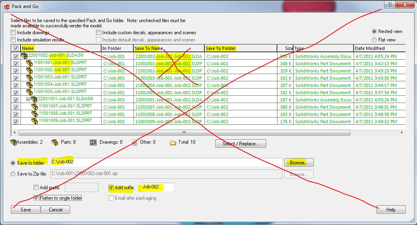The image size is (417, 225).
Task: Click Save To Name cell 11001004-Job-001-Job-002.SLDP
Action: pyautogui.click(x=169, y=85)
